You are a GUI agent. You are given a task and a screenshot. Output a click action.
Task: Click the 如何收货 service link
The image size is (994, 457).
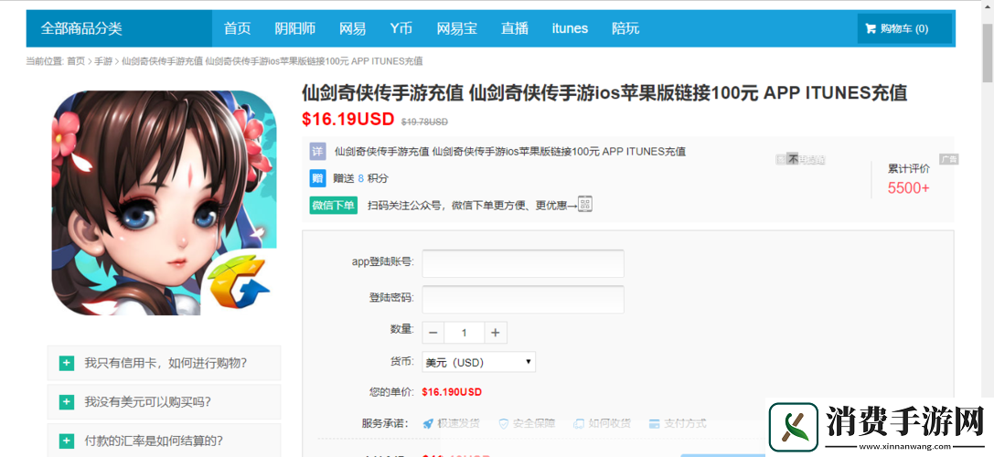[610, 423]
